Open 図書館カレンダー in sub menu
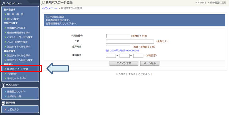The height and width of the screenshot is (115, 229). point(17,92)
